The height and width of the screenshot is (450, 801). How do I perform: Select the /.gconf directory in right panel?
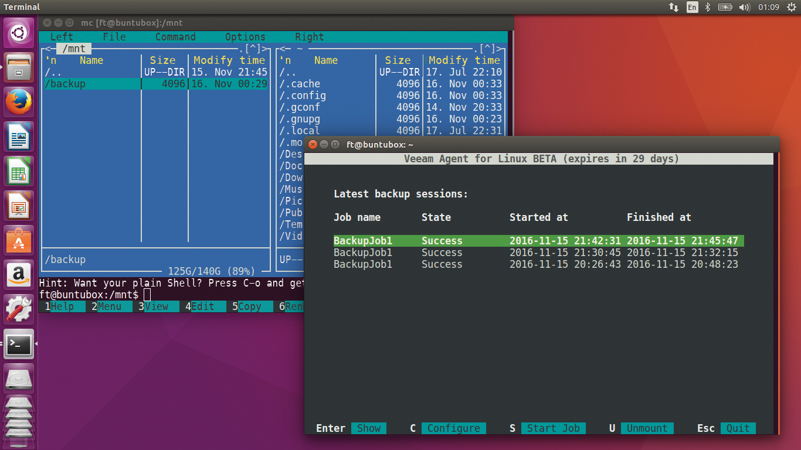click(x=391, y=107)
